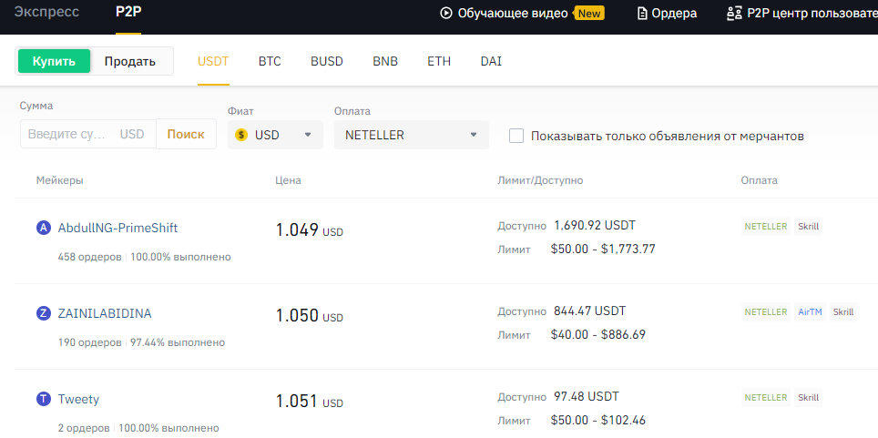Click AbdullNG-PrimeShift avatar icon
Image resolution: width=878 pixels, height=438 pixels.
pyautogui.click(x=44, y=228)
